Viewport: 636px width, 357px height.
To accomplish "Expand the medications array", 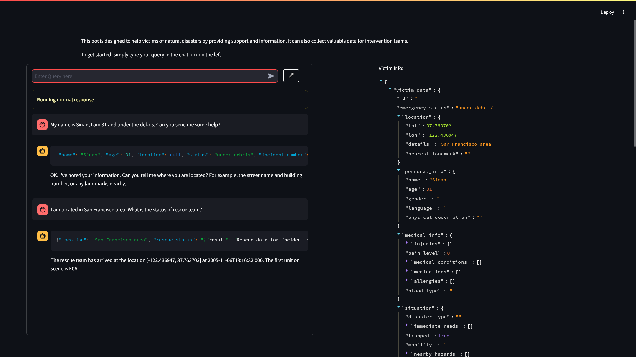I will point(407,271).
